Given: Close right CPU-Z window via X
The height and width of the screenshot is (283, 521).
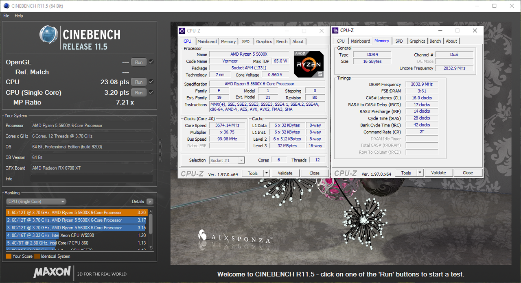Looking at the screenshot, I should point(475,30).
